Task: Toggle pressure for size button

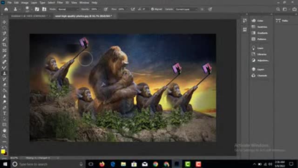Action: click(210, 9)
